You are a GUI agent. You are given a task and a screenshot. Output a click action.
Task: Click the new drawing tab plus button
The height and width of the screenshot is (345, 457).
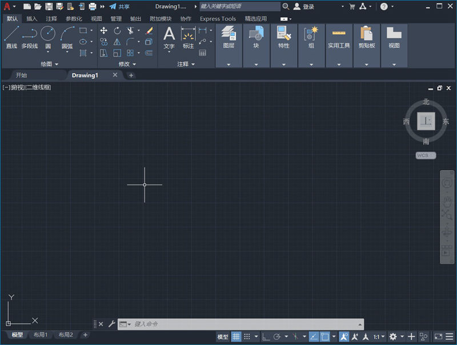coord(131,75)
